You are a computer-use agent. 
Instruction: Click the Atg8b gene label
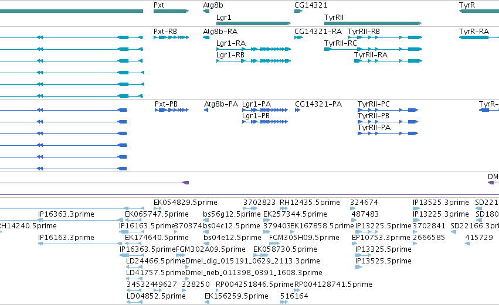(213, 5)
